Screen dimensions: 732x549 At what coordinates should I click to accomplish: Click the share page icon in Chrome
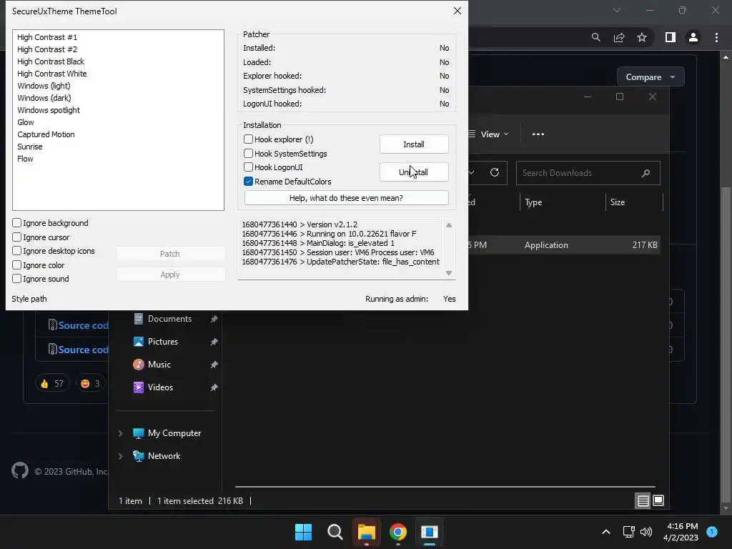(619, 37)
